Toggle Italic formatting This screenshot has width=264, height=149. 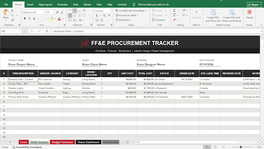tap(30, 19)
